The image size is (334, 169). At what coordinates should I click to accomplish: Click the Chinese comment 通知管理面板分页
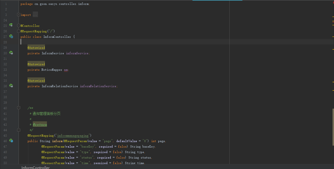click(46, 114)
